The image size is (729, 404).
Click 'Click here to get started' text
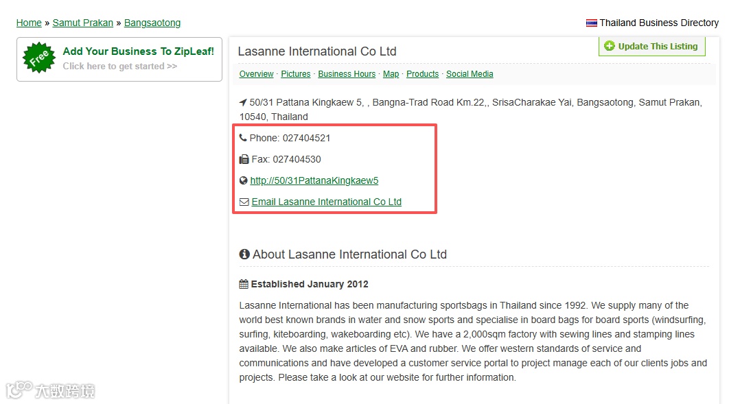coord(120,66)
